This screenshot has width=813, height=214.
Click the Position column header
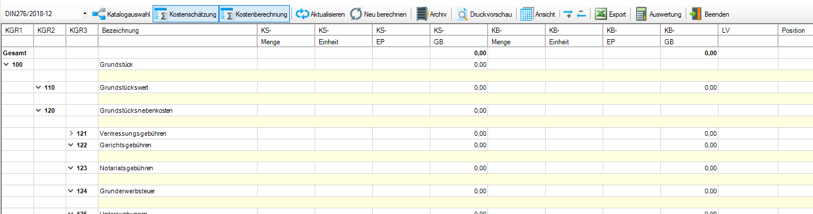[795, 30]
